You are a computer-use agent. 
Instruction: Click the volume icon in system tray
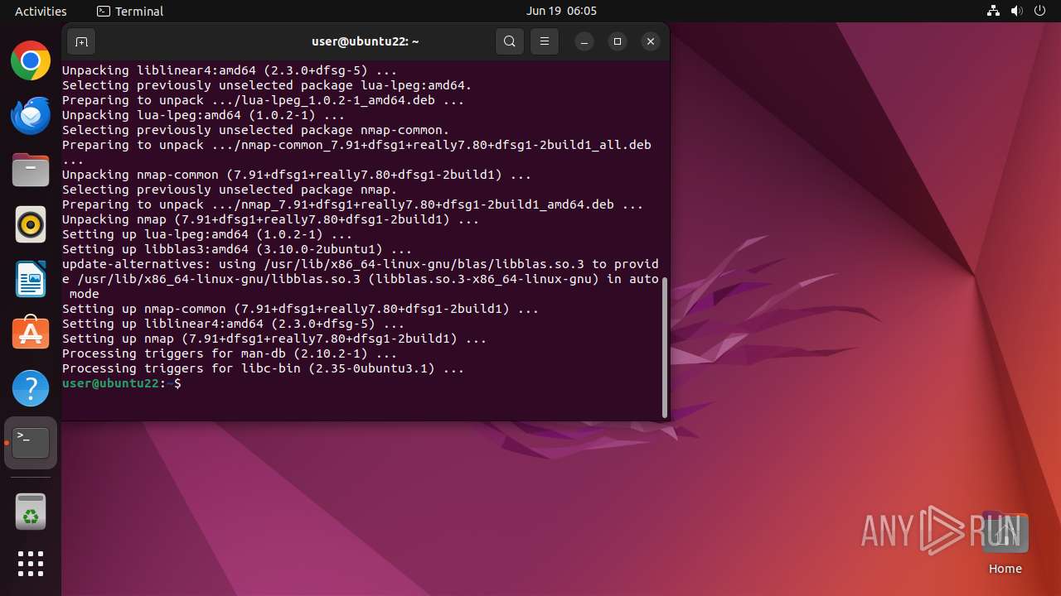pos(1016,11)
